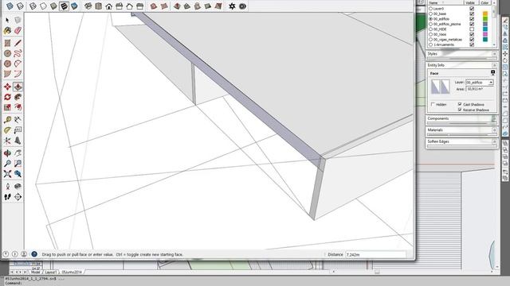Viewport: 510px width, 286px height.
Task: Expand the Materials panel
Action: (494, 130)
